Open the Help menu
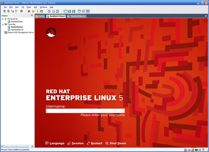The height and width of the screenshot is (152, 209). 52,7
